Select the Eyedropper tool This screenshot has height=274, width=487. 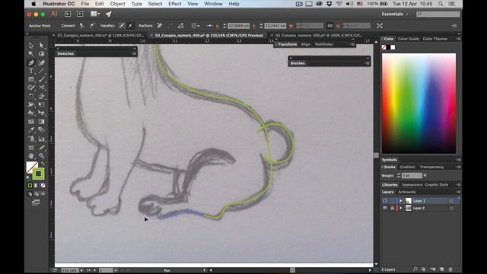coord(31,130)
